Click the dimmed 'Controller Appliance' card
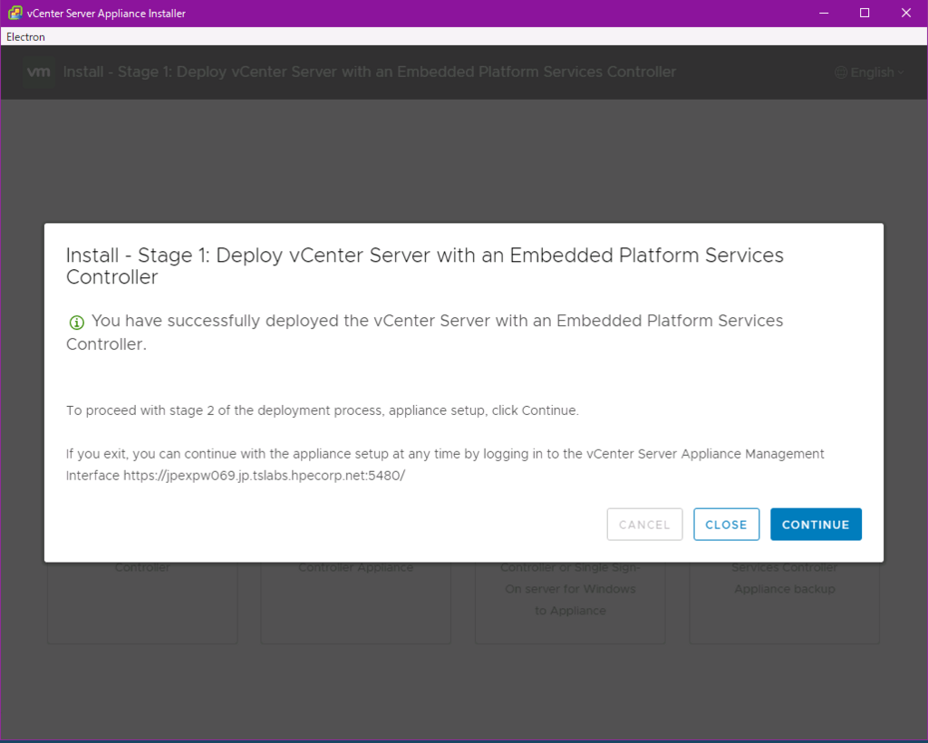Screen dimensions: 928x743 355,603
